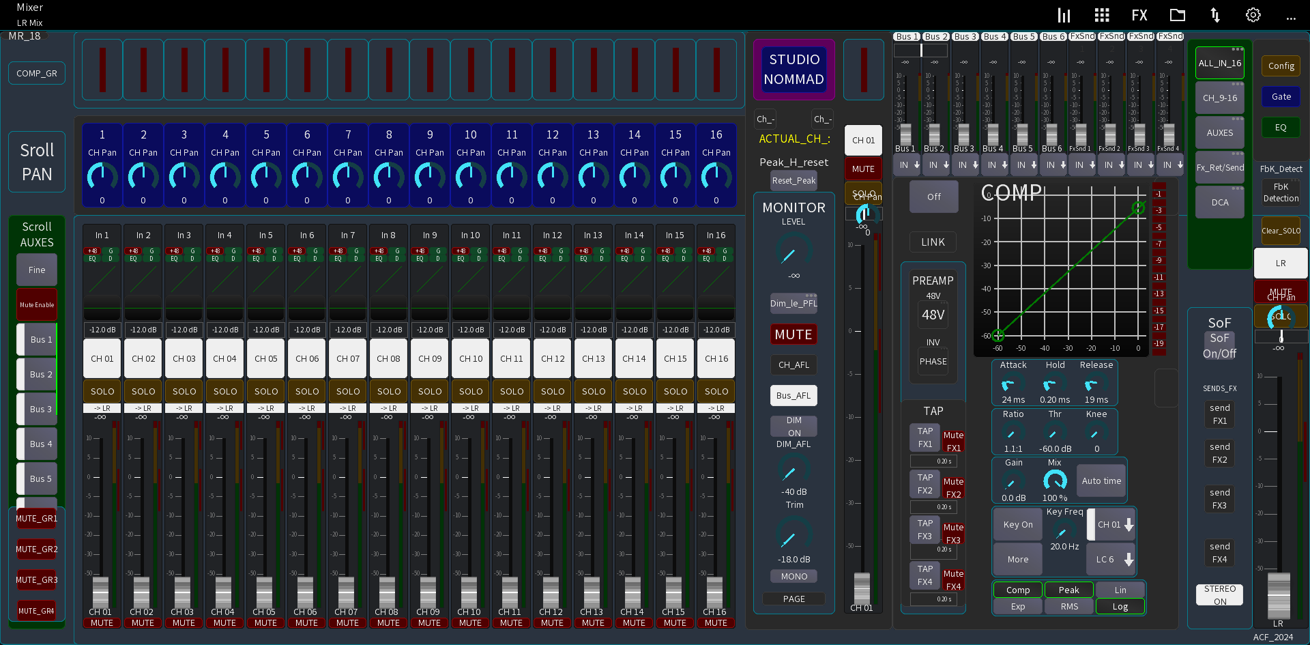Open the scenes folder icon in the toolbar

tap(1177, 14)
